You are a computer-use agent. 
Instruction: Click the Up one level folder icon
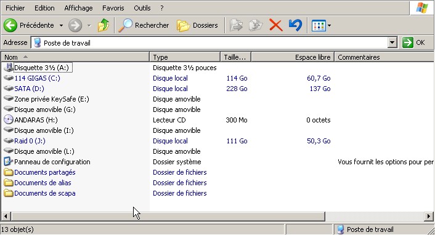pos(104,25)
